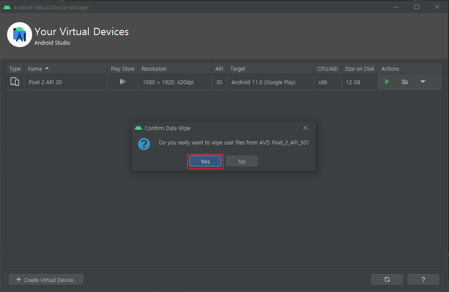Expand actions dropdown arrow for Pixel 2
This screenshot has height=292, width=449.
(422, 82)
